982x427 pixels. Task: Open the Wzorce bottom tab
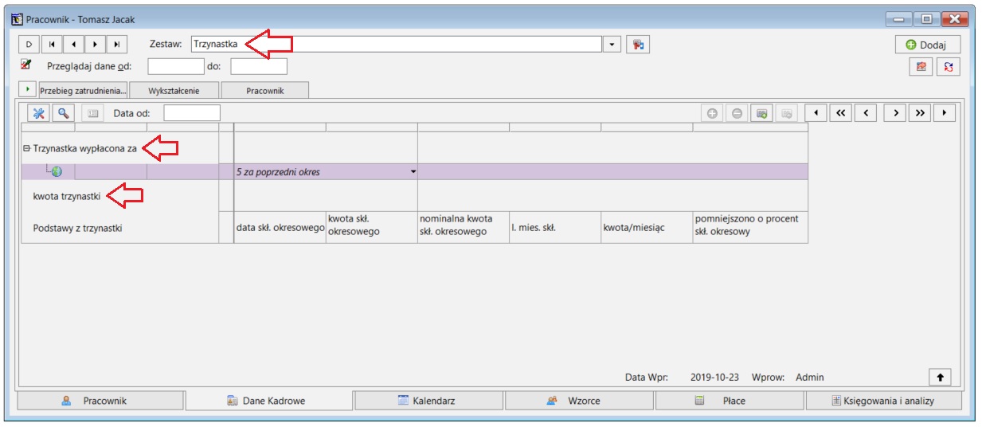pos(580,401)
